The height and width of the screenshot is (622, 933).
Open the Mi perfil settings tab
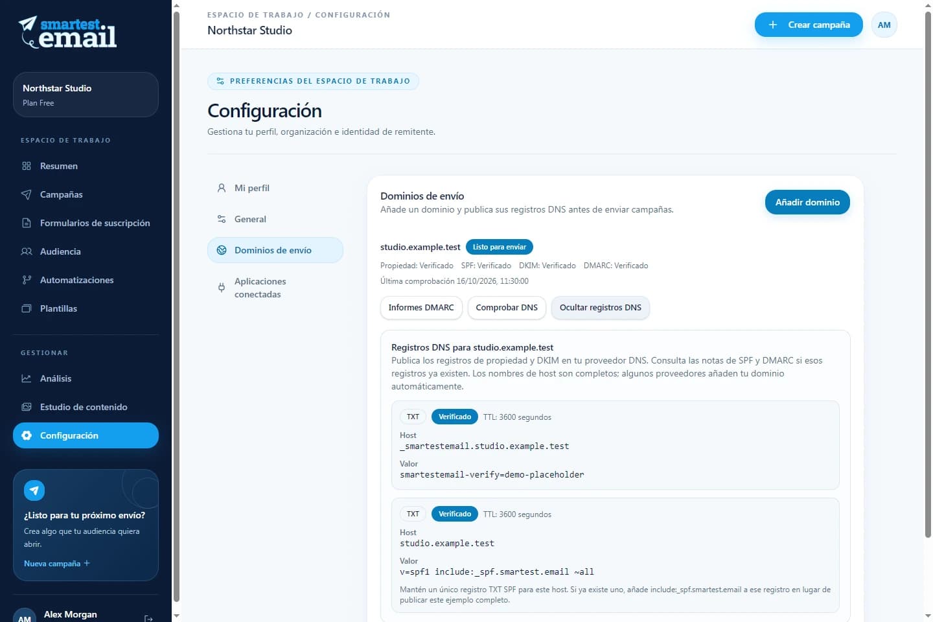[275, 188]
